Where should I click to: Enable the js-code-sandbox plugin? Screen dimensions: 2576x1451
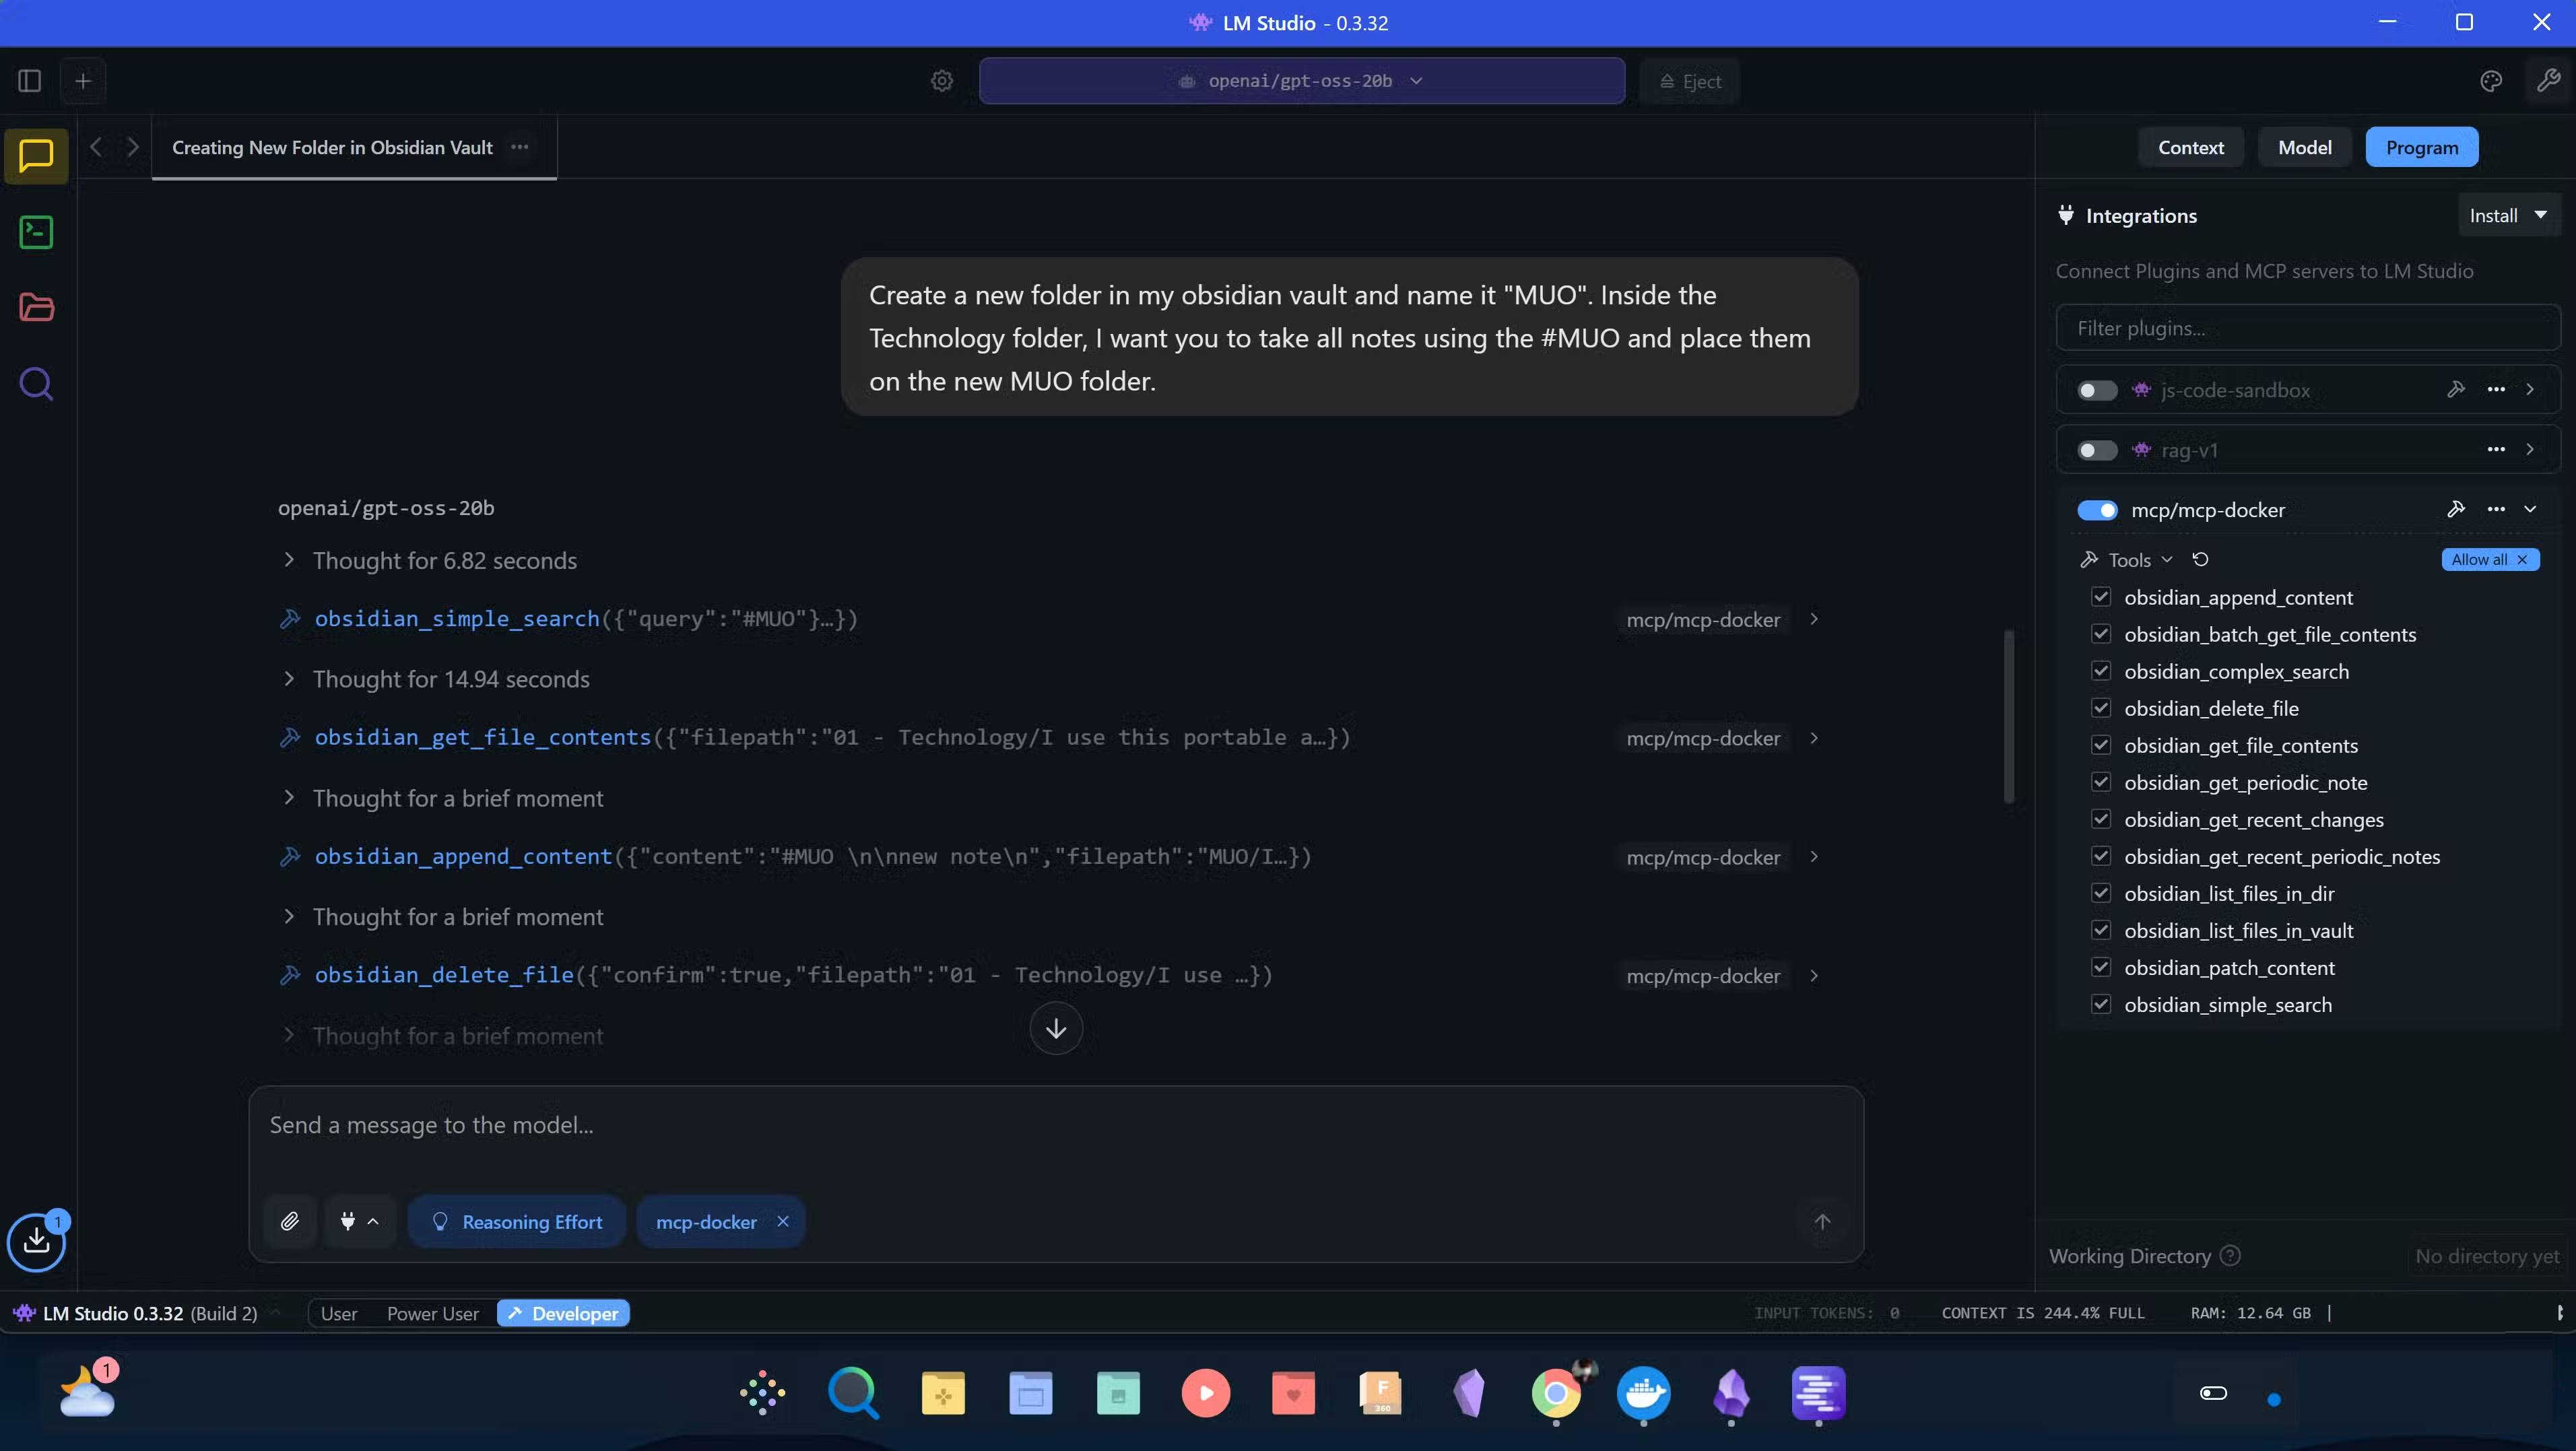point(2096,390)
